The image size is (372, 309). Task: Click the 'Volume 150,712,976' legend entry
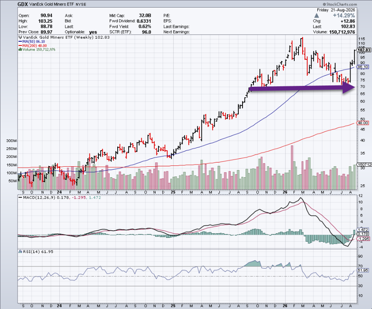[37, 49]
